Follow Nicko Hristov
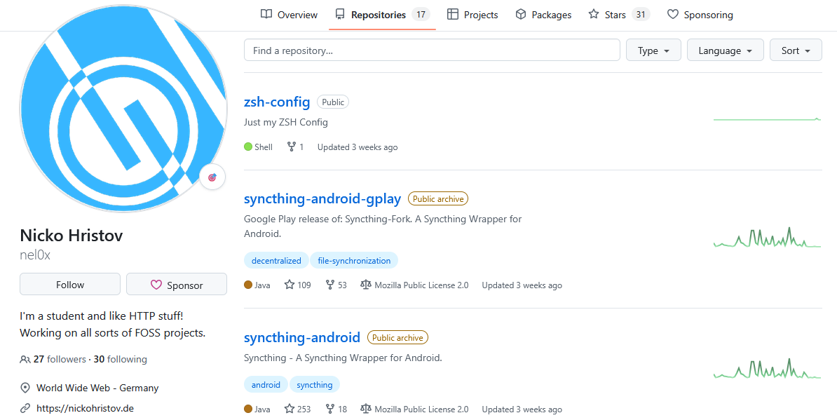Viewport: 837px width, 420px height. click(x=70, y=285)
